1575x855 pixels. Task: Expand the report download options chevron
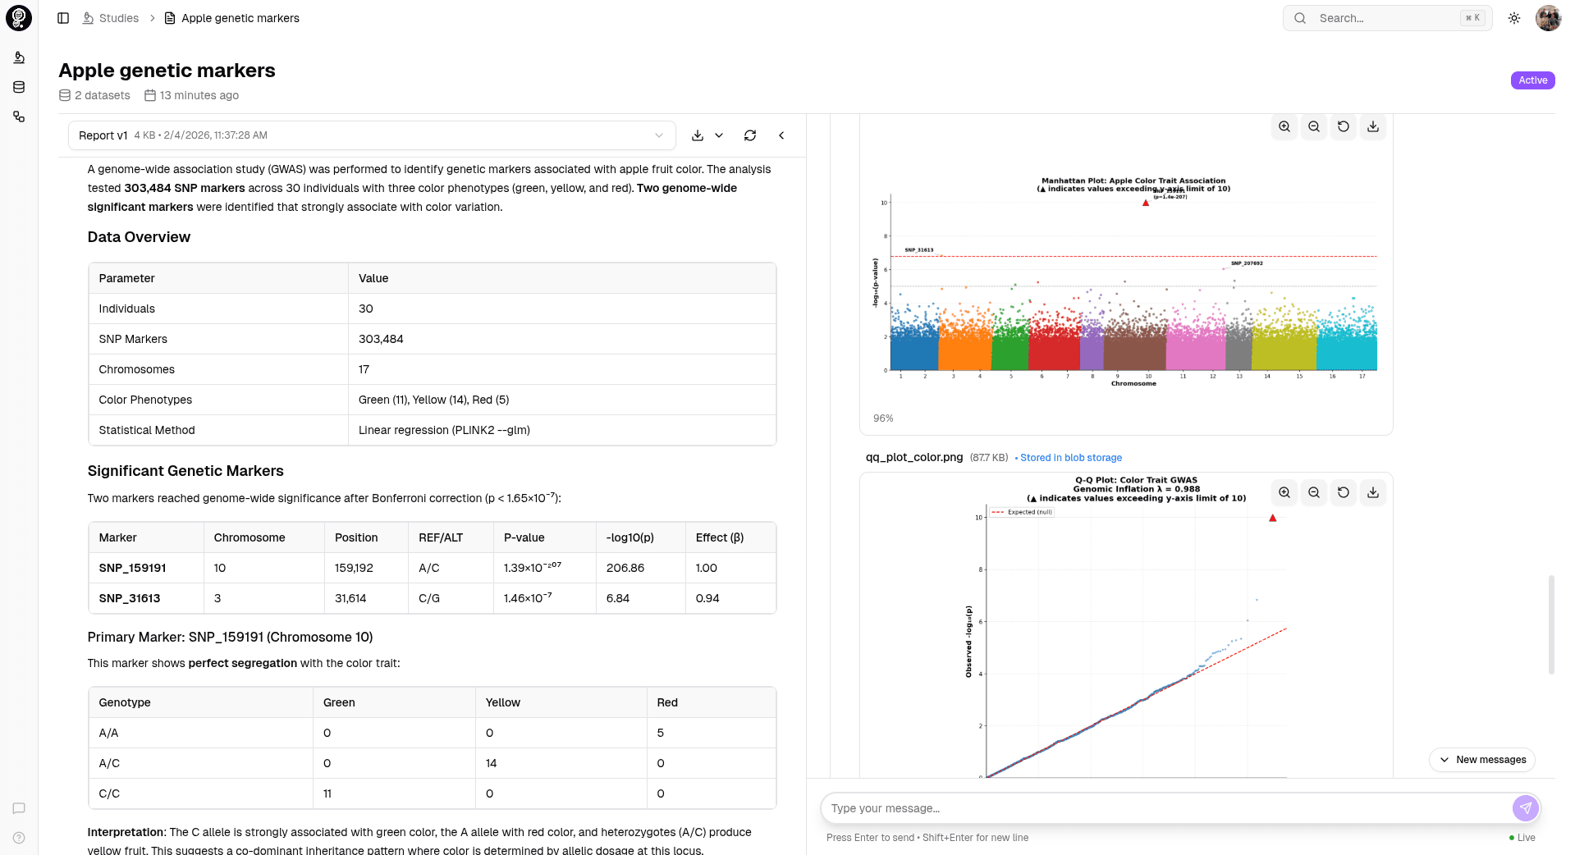pyautogui.click(x=719, y=135)
